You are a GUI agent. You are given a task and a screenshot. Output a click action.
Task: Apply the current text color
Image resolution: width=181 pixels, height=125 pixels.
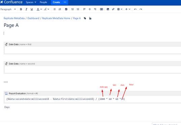click(x=38, y=9)
